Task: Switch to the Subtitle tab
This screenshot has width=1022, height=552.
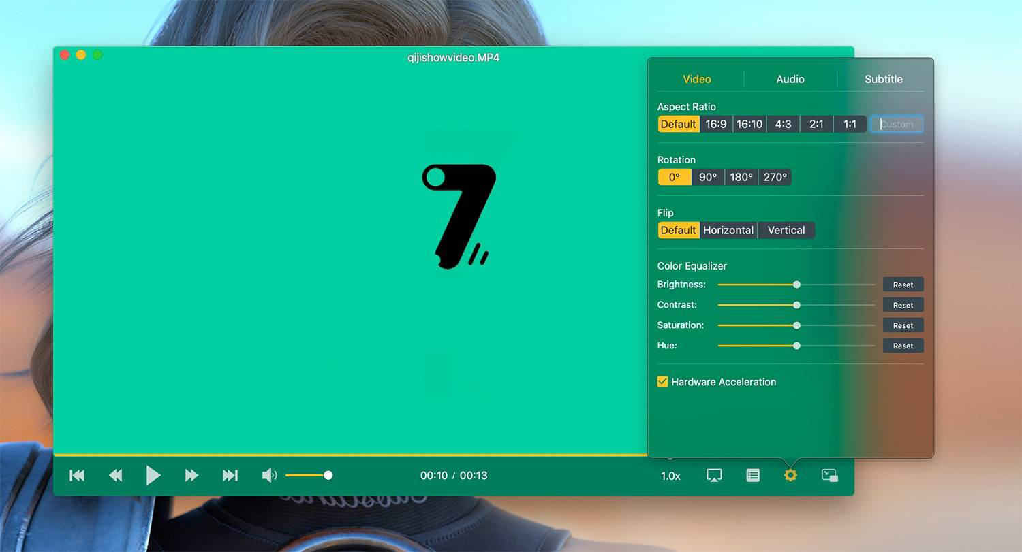Action: (x=883, y=79)
